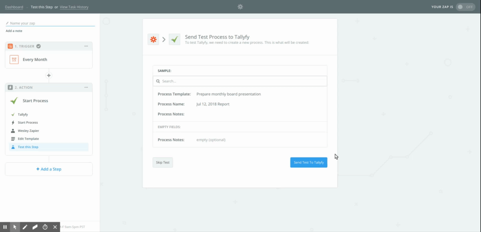Toggle the Your Zap is OFF switch
Viewport: 481px width, 232px height.
click(x=465, y=7)
